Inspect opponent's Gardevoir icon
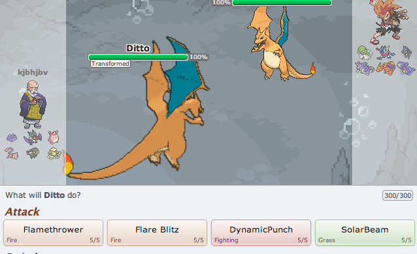The height and width of the screenshot is (254, 417). [x=364, y=53]
